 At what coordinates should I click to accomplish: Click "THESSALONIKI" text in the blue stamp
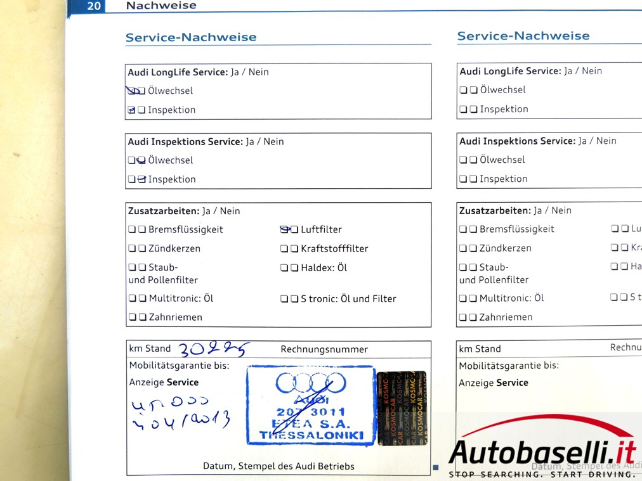311,435
